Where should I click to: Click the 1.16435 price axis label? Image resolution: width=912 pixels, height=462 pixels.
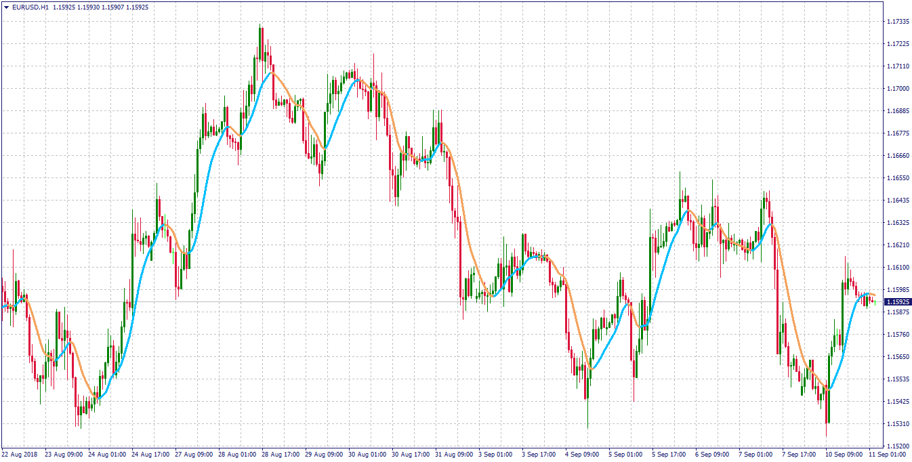pyautogui.click(x=897, y=201)
